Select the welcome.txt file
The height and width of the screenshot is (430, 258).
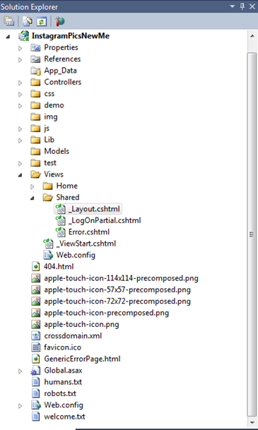tap(64, 417)
